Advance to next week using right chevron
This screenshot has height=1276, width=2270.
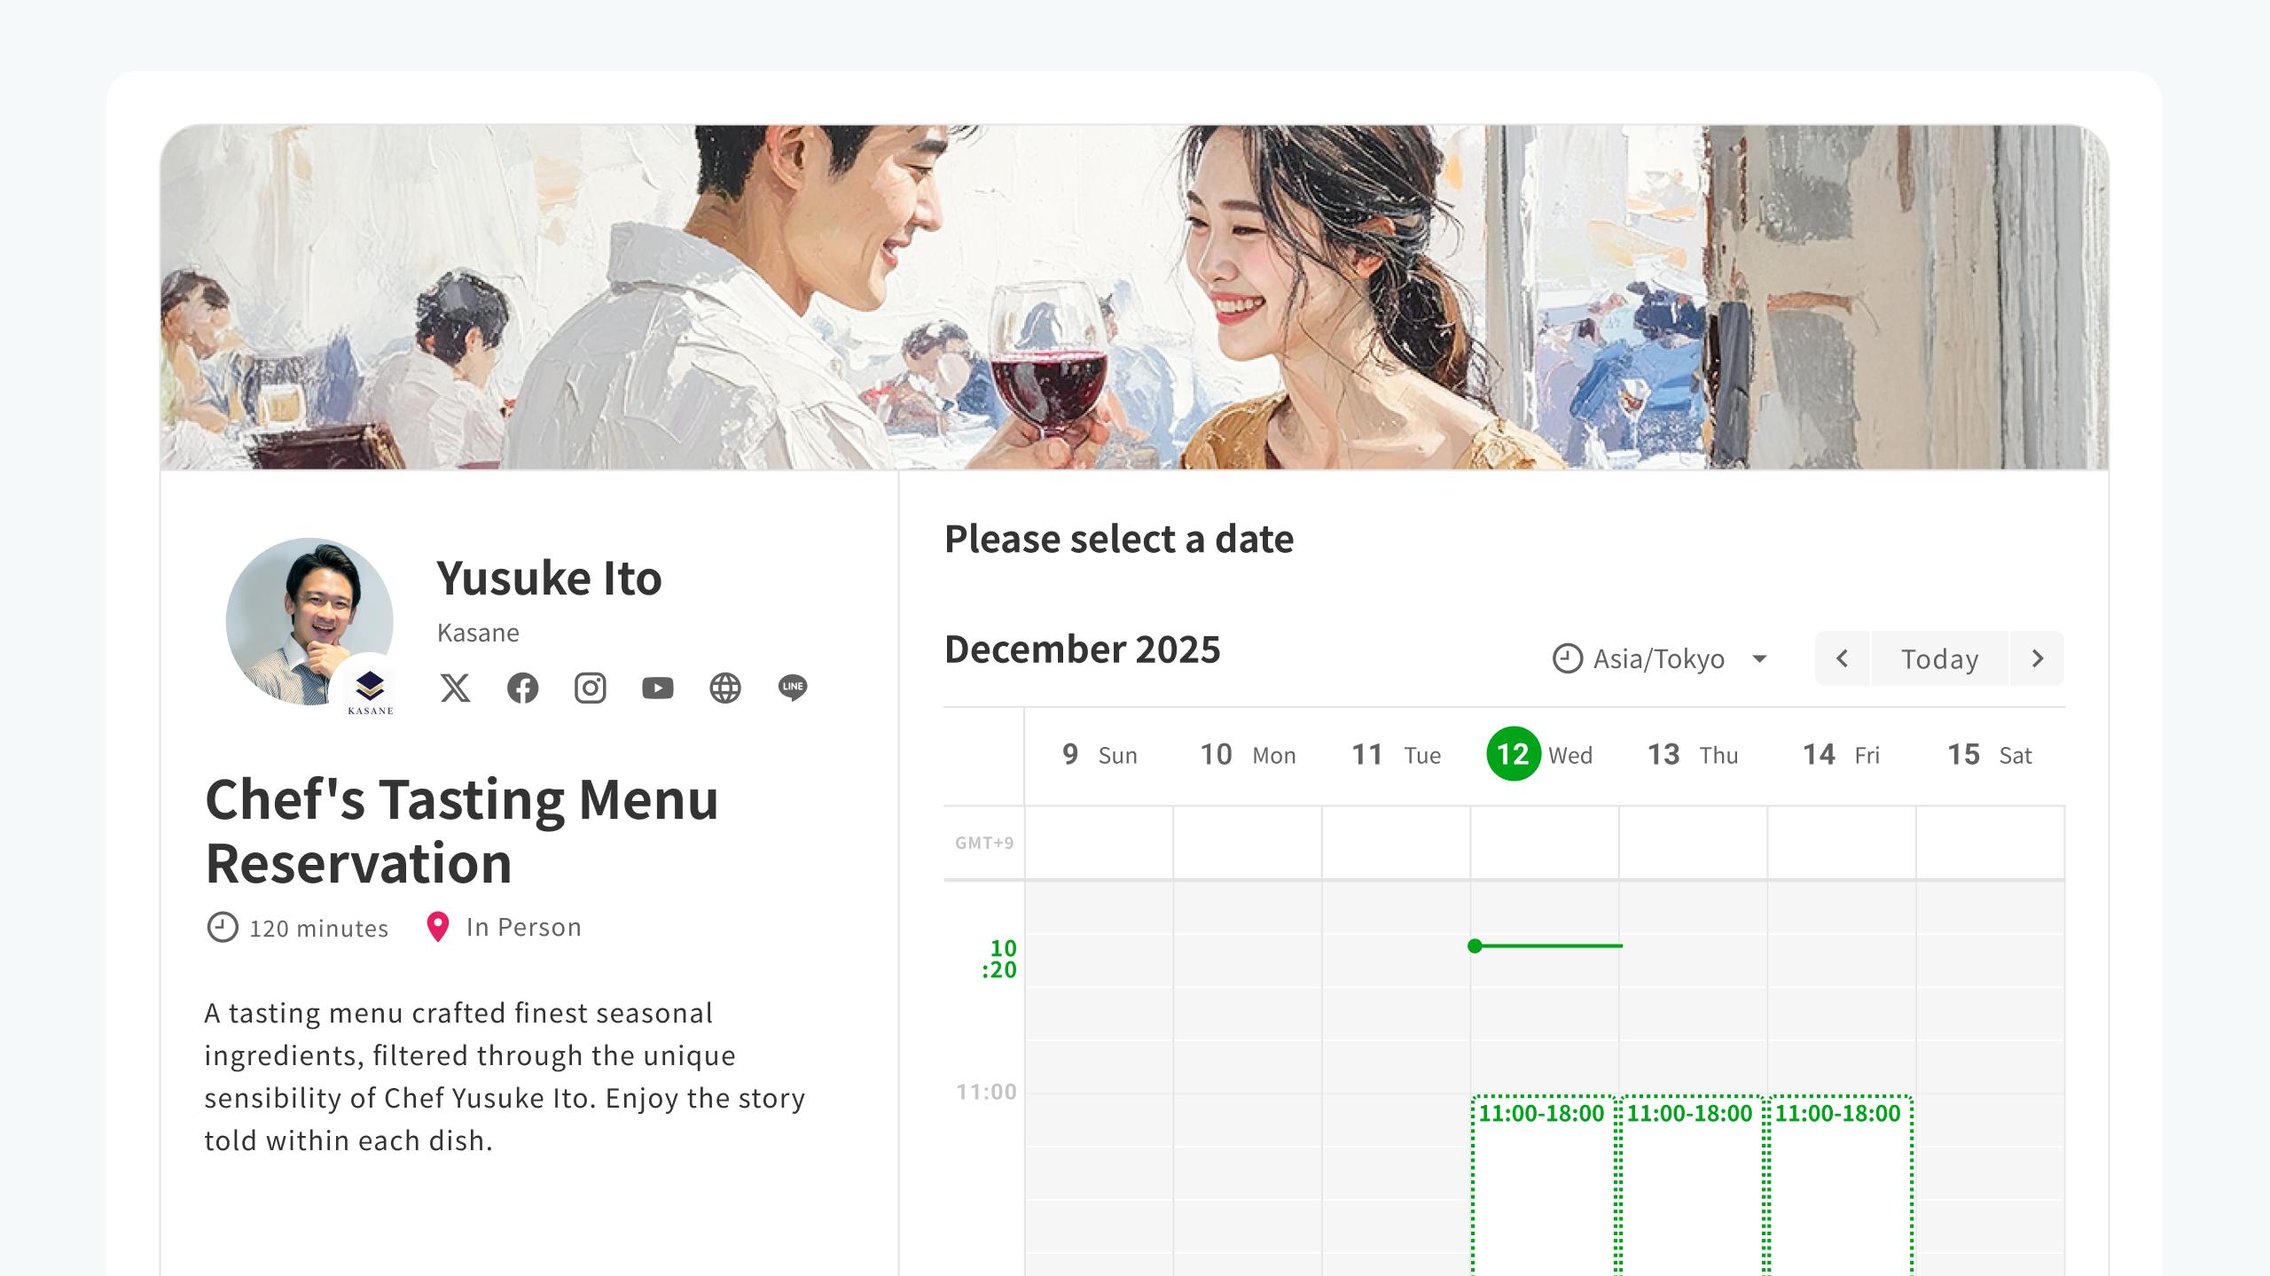(x=2037, y=658)
